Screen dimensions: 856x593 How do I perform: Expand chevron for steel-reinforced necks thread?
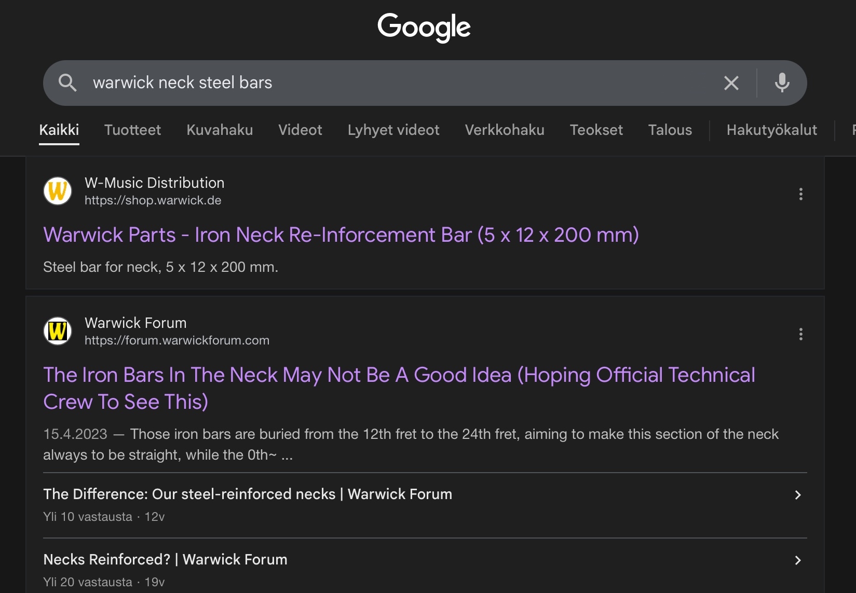798,495
